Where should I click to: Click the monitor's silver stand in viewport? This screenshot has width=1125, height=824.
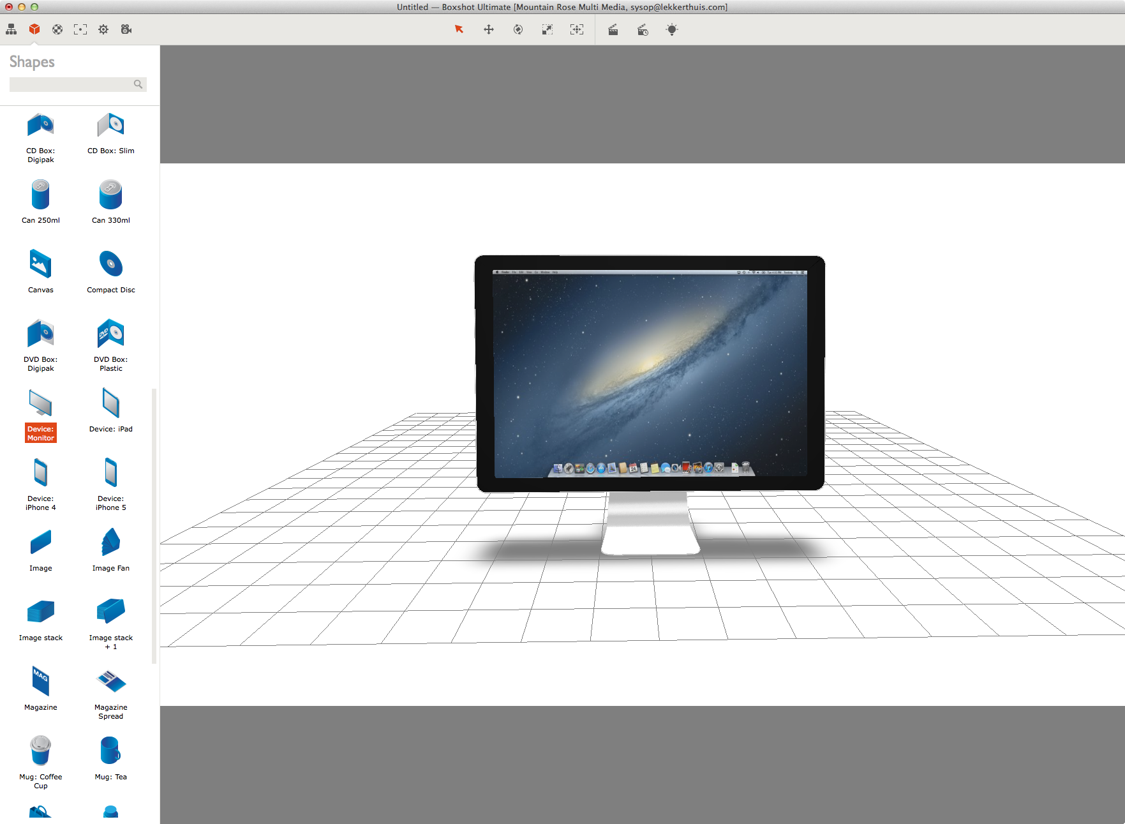(650, 523)
